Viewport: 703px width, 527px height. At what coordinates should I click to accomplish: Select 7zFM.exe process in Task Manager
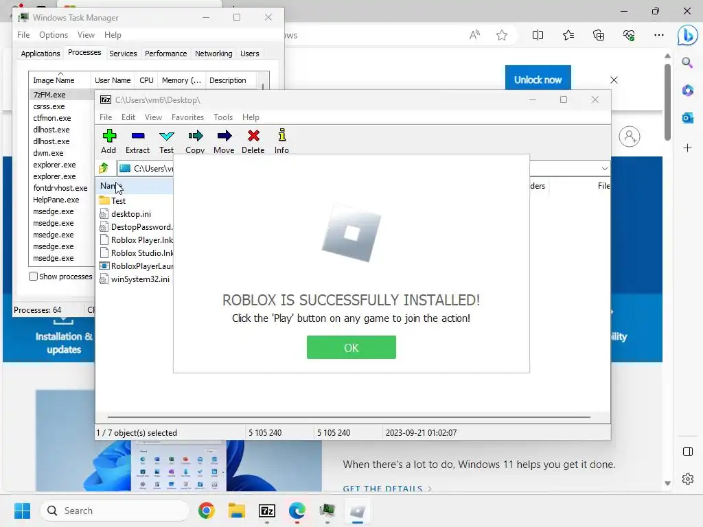(49, 95)
